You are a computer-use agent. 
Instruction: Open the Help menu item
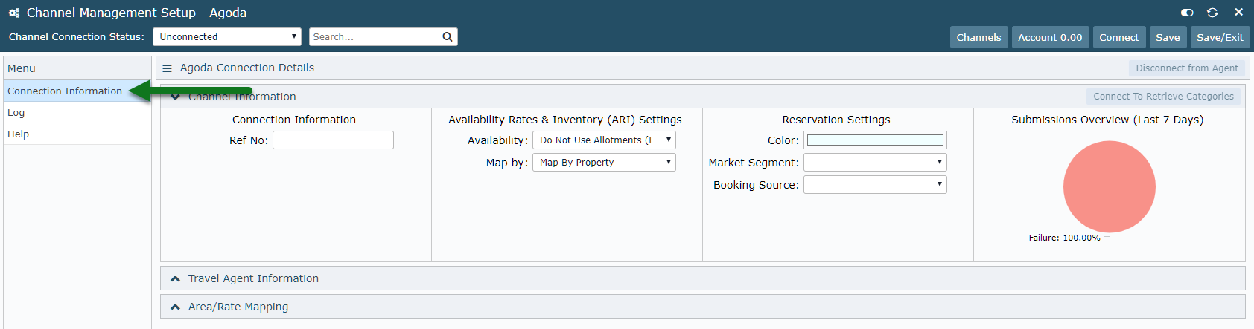pyautogui.click(x=77, y=134)
